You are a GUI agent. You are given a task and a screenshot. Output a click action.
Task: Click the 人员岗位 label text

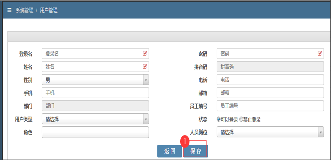pos(198,132)
